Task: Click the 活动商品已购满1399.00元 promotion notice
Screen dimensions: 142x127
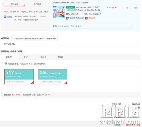Action: (70, 3)
